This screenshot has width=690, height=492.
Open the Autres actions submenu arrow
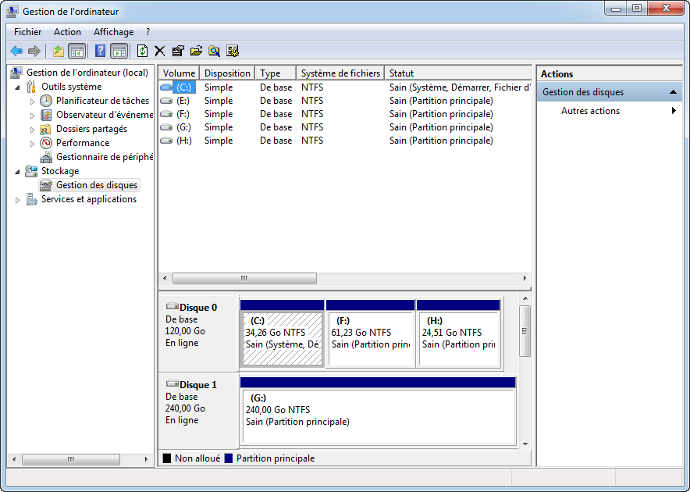[674, 111]
